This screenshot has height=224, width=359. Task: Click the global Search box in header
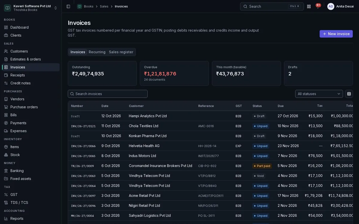pyautogui.click(x=272, y=6)
